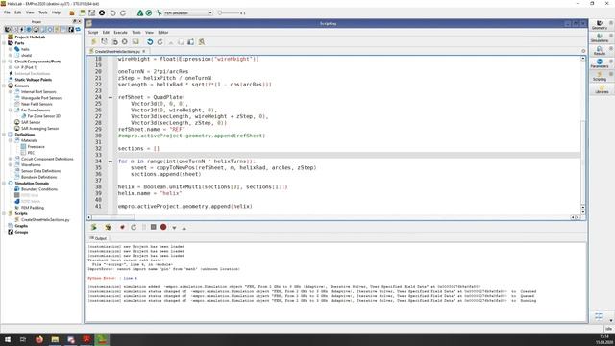Click the gray redo icon in Scripting toolbar
The image size is (615, 346).
point(160,42)
